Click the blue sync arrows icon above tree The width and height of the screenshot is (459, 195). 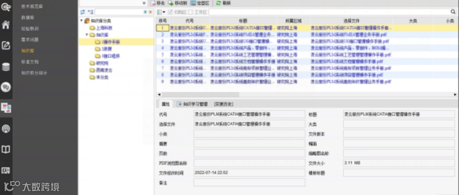pyautogui.click(x=82, y=12)
